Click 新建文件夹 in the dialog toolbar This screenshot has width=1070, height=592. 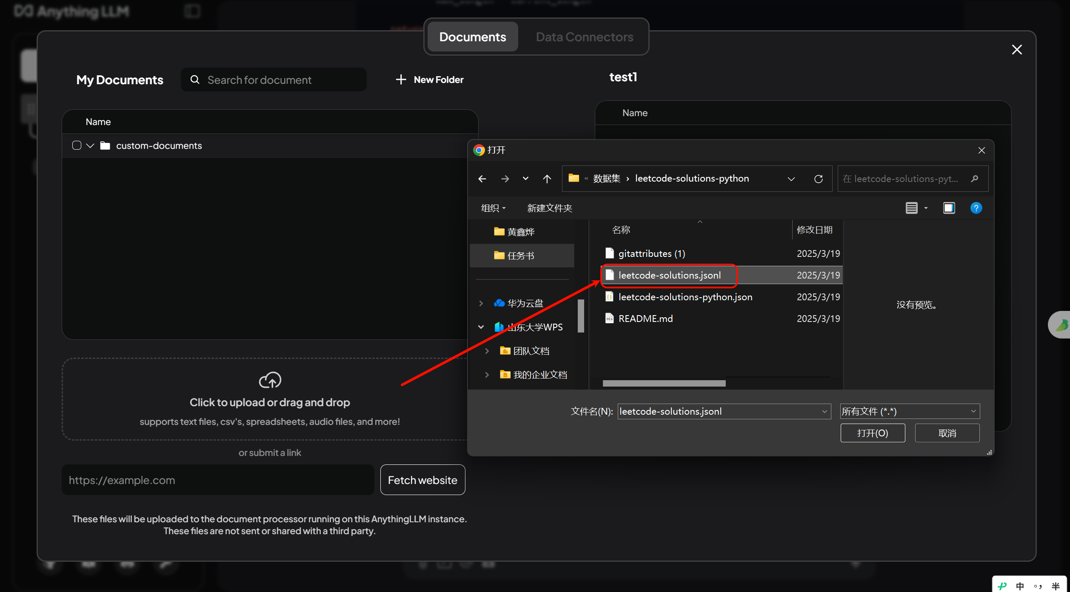pos(549,208)
